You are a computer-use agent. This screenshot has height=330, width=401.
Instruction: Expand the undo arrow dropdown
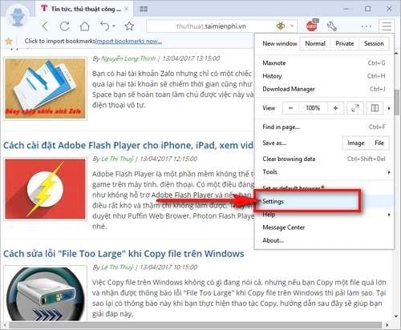(114, 26)
